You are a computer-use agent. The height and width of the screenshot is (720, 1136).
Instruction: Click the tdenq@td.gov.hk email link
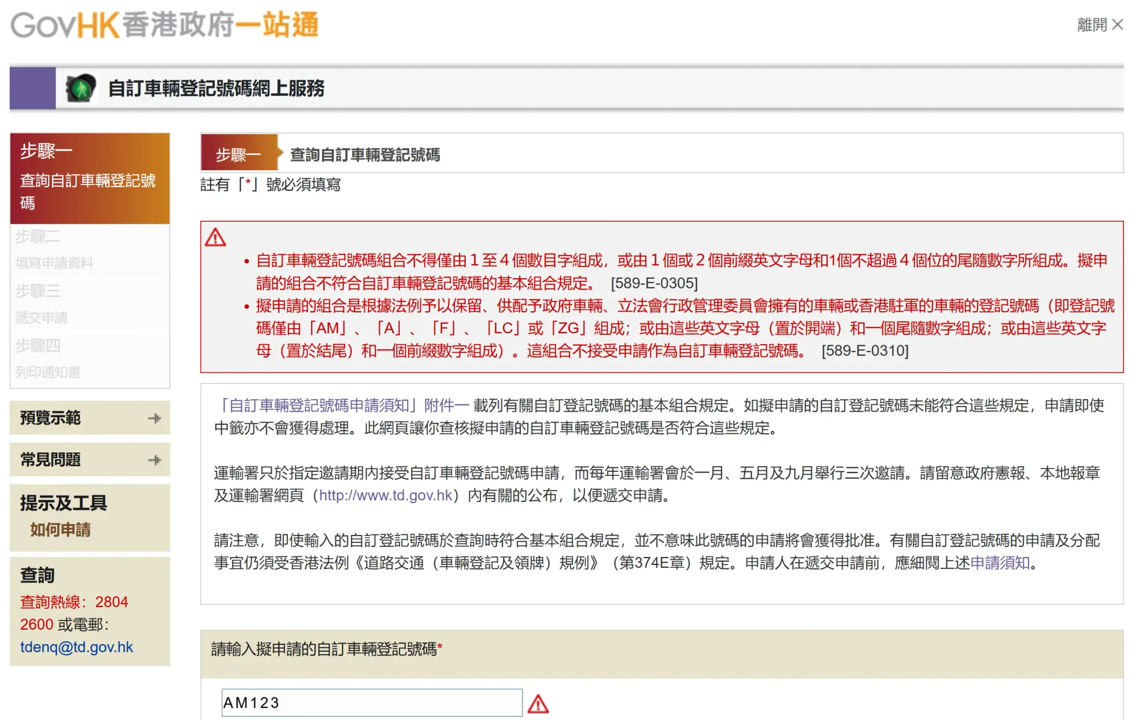click(77, 647)
